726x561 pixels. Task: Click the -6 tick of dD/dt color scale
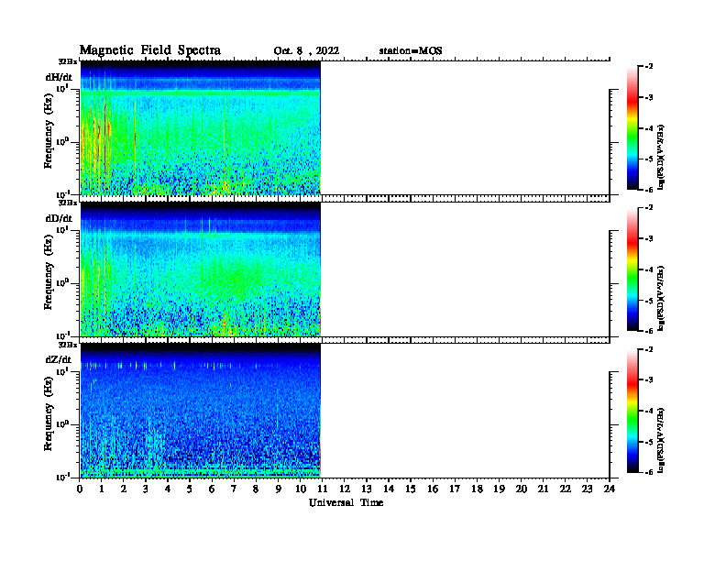coord(649,331)
